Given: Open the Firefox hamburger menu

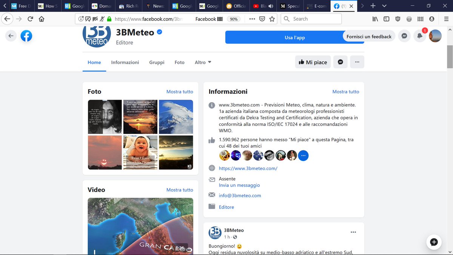Looking at the screenshot, I should pos(446,19).
